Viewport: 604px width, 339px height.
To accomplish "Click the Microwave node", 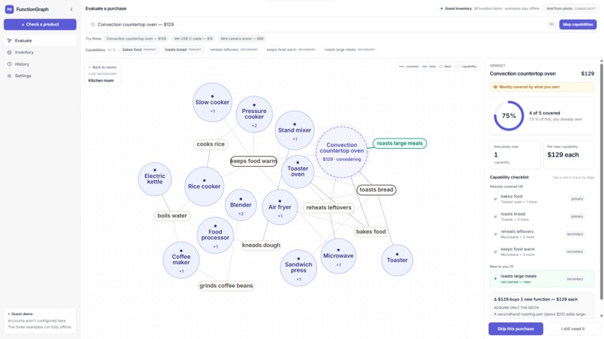I will click(338, 256).
